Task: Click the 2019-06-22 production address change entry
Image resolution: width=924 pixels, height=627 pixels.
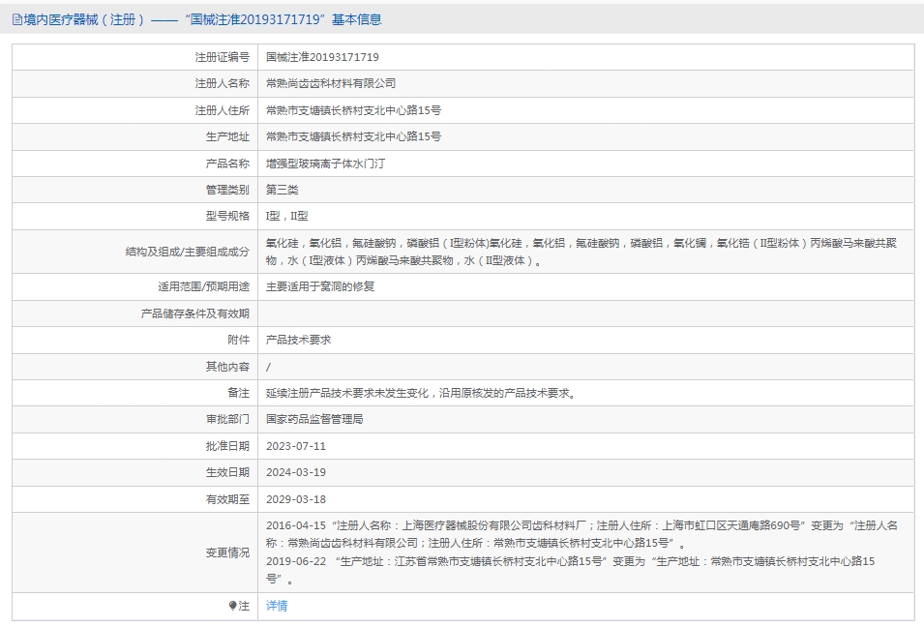Action: tap(571, 571)
